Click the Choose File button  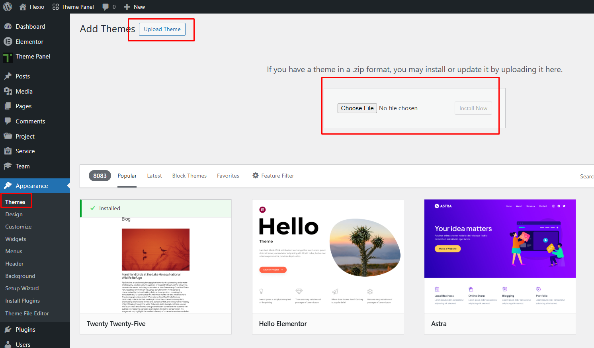click(x=357, y=108)
